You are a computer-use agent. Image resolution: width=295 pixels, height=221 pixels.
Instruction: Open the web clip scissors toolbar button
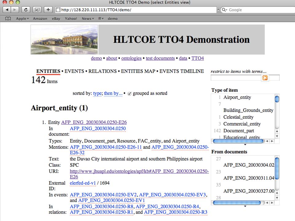tap(37, 10)
